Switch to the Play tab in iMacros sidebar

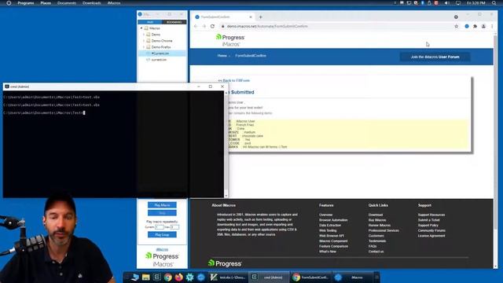[150, 22]
